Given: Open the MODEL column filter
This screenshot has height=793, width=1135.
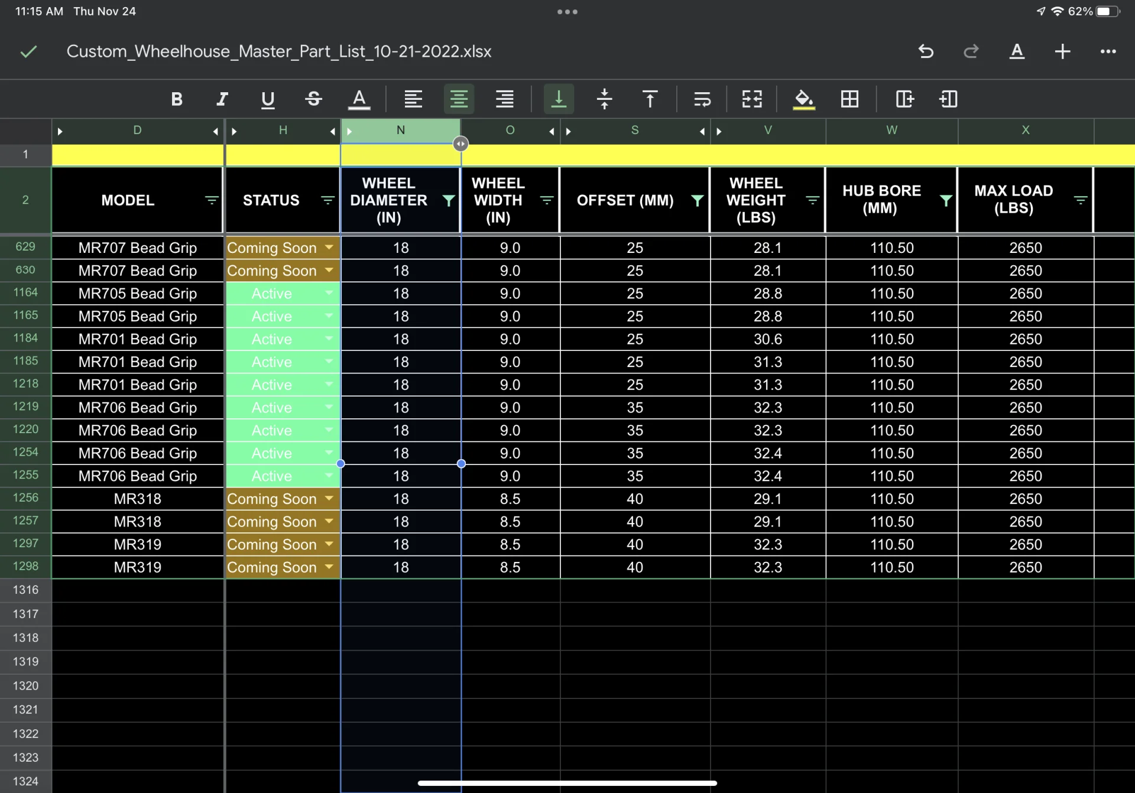Looking at the screenshot, I should click(211, 200).
